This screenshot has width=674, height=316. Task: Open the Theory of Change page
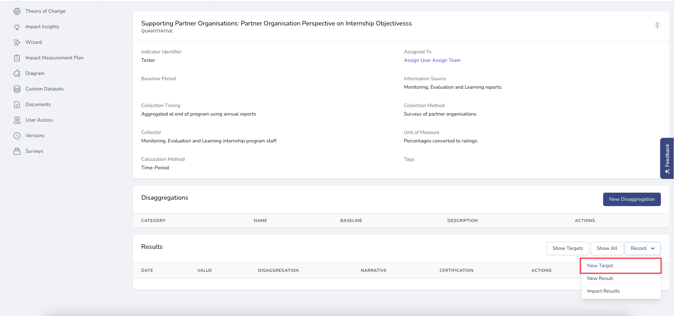click(45, 11)
